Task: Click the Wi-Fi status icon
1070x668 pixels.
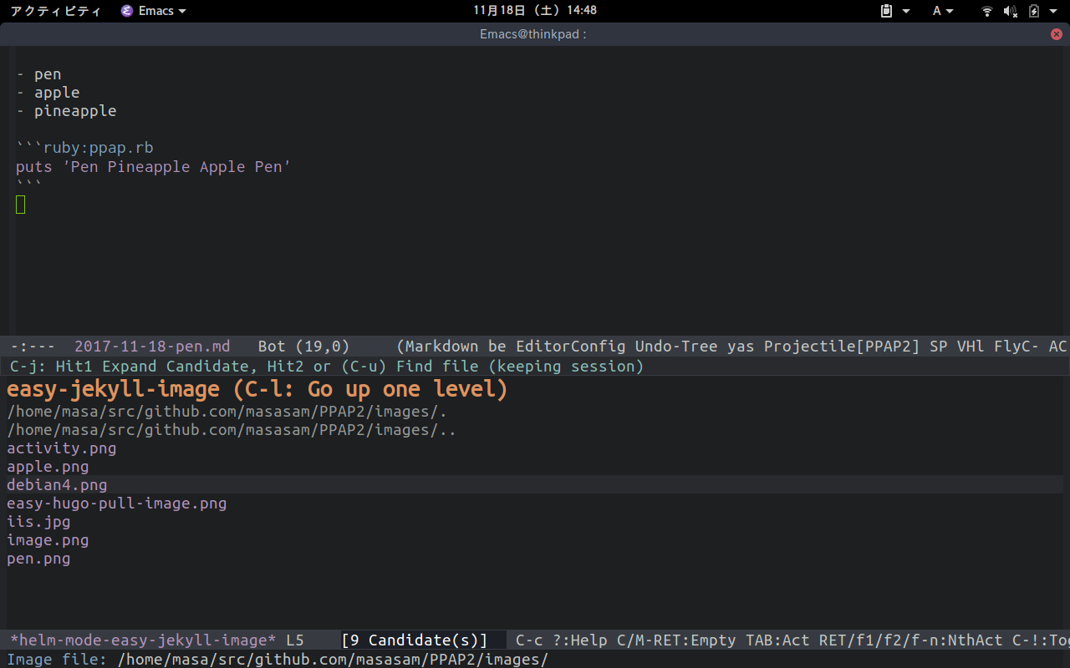Action: (987, 11)
